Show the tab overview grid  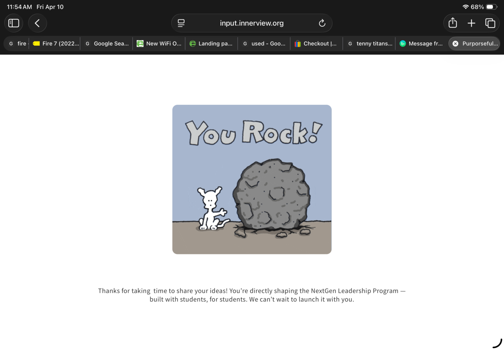coord(490,23)
